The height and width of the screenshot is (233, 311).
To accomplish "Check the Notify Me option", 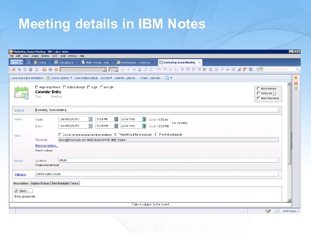I will [x=258, y=93].
